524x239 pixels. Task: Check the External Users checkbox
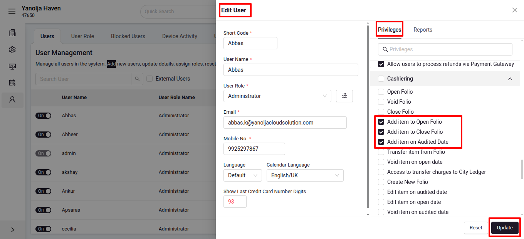pyautogui.click(x=149, y=79)
